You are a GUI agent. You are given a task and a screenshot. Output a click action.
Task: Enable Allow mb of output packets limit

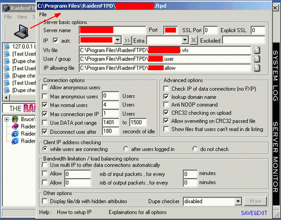(x=45, y=182)
